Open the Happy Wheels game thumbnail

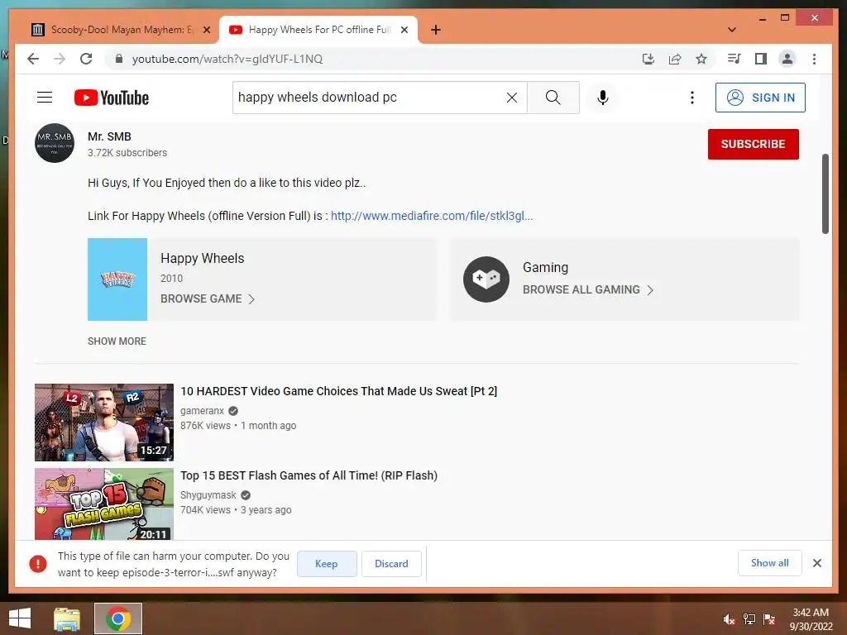117,279
